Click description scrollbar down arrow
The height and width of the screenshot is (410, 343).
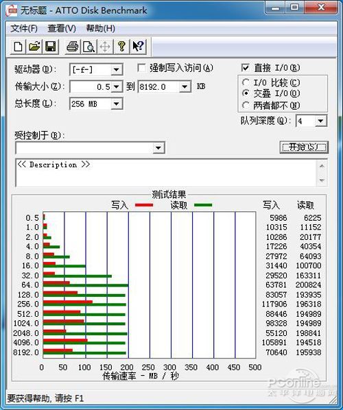(x=322, y=180)
